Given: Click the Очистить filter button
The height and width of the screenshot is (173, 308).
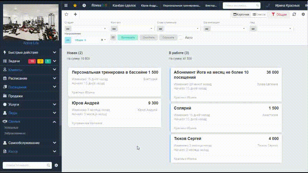Looking at the screenshot, I should click(x=149, y=37).
